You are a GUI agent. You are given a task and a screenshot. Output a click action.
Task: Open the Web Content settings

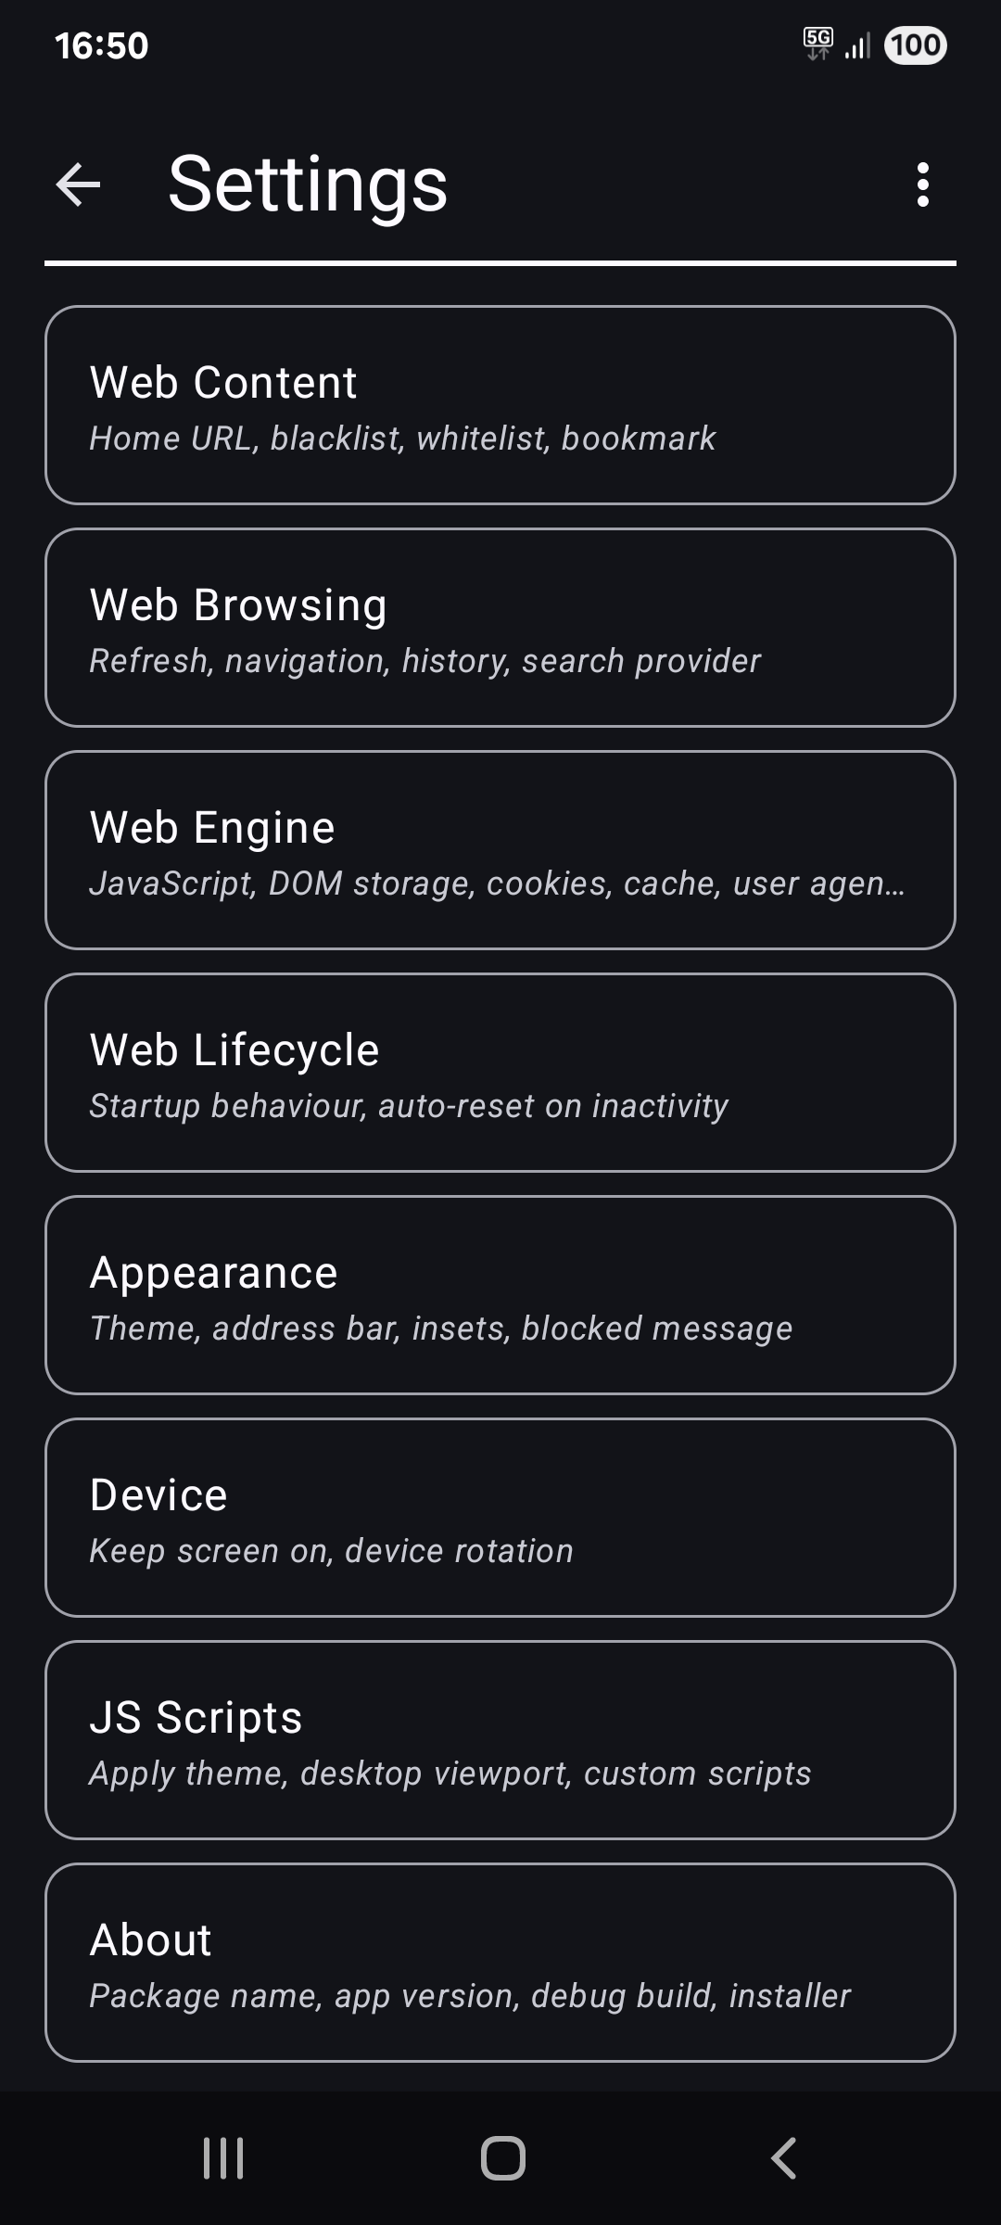[500, 405]
